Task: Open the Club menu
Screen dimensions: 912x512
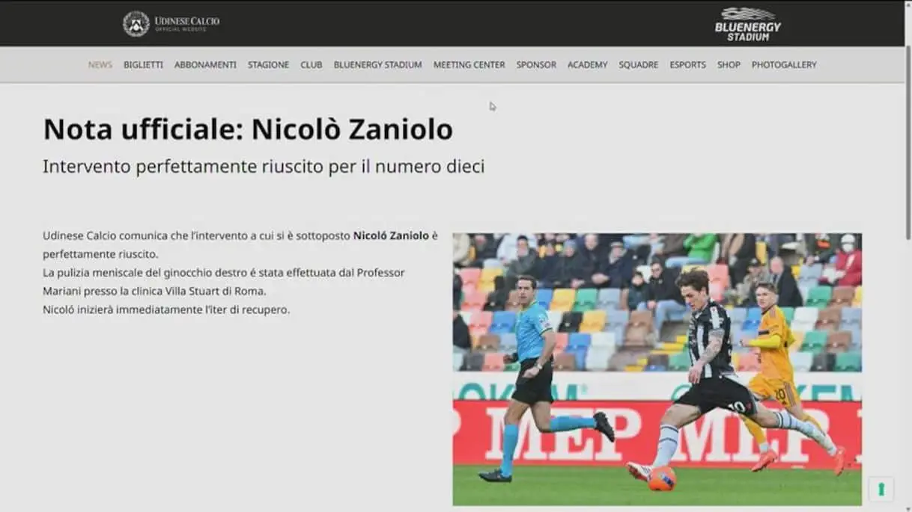Action: pyautogui.click(x=311, y=65)
